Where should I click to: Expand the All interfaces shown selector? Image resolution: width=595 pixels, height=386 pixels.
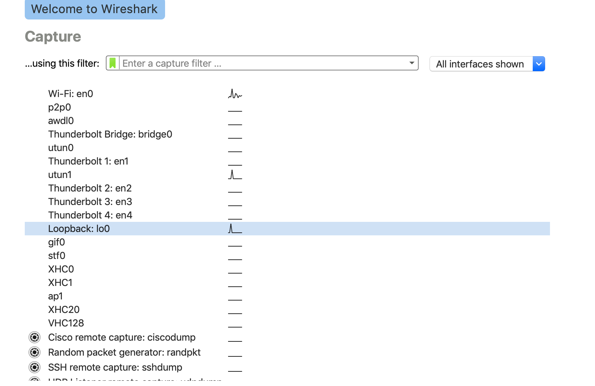(x=539, y=64)
